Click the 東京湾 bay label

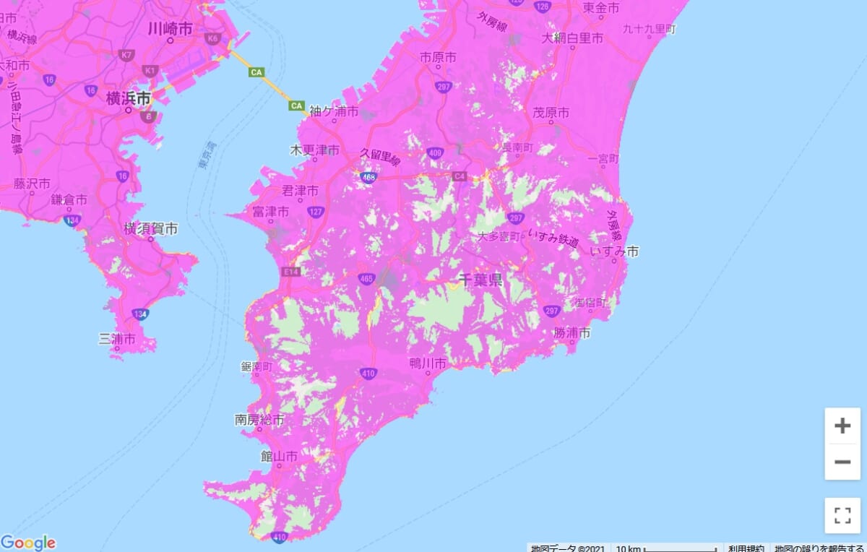pos(207,155)
